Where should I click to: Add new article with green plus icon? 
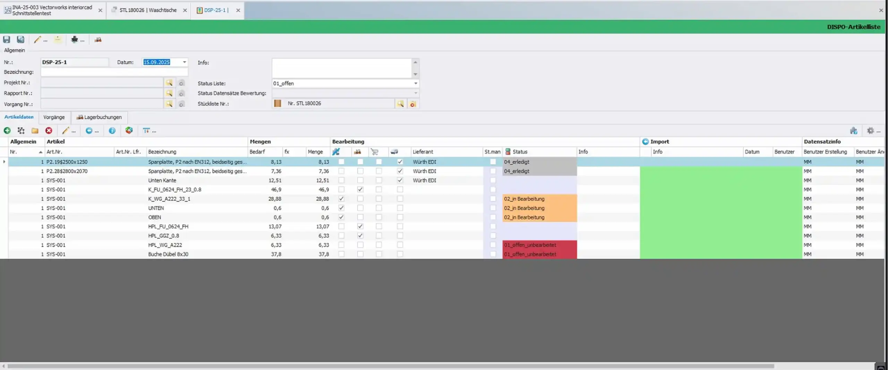click(7, 131)
